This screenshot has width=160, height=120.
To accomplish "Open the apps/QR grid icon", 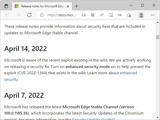I will tap(93, 15).
